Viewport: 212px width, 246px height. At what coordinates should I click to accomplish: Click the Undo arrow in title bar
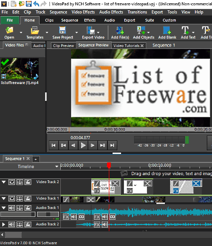36,4
